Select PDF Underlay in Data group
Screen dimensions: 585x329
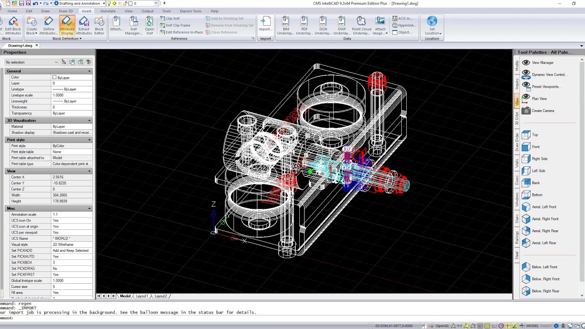coord(304,25)
